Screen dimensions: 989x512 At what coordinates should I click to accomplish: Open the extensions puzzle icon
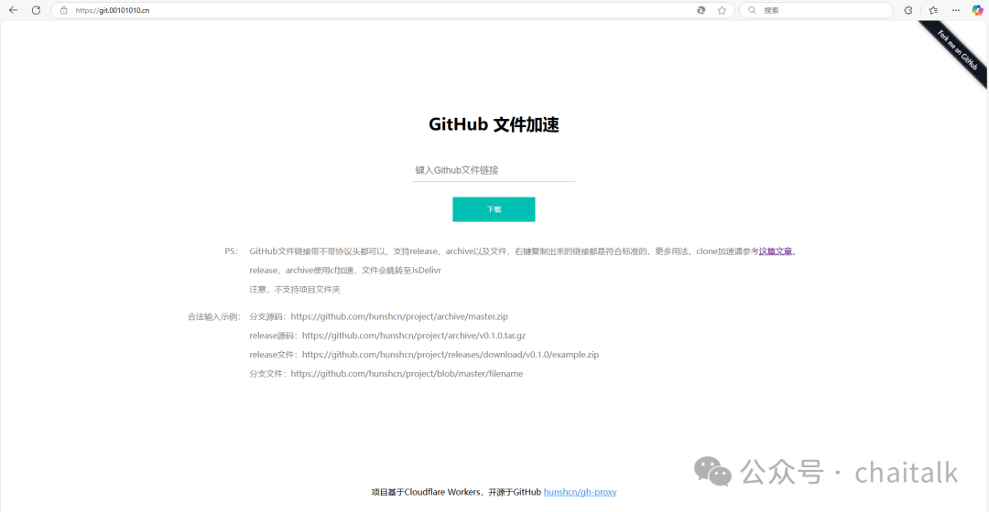pos(908,10)
